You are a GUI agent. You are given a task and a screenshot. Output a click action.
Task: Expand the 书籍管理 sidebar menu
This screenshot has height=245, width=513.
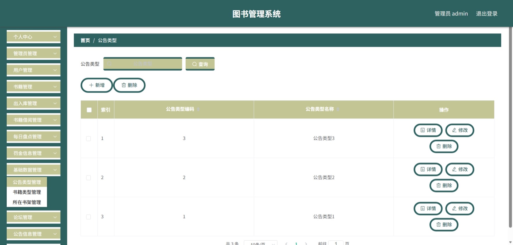[x=33, y=87]
